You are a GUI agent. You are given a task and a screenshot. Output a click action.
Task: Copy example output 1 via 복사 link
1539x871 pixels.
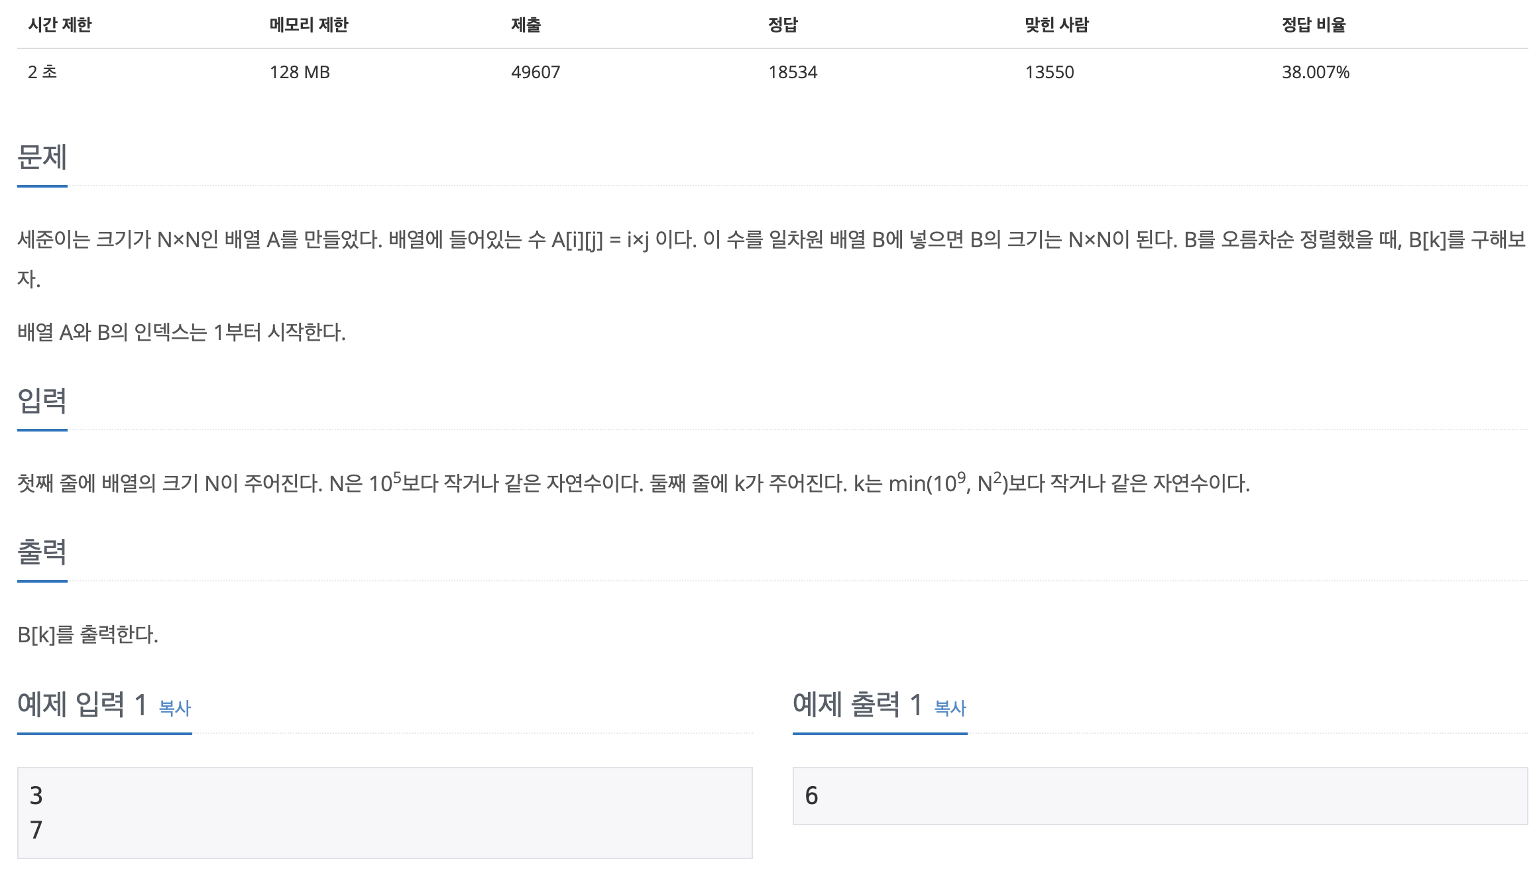(x=950, y=708)
